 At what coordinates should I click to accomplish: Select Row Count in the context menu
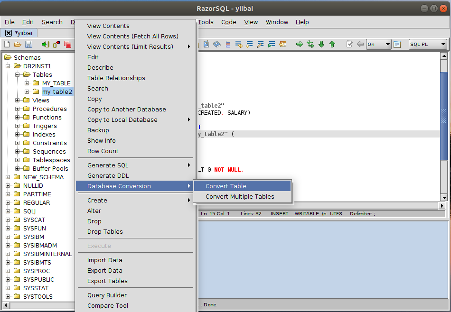136,151
